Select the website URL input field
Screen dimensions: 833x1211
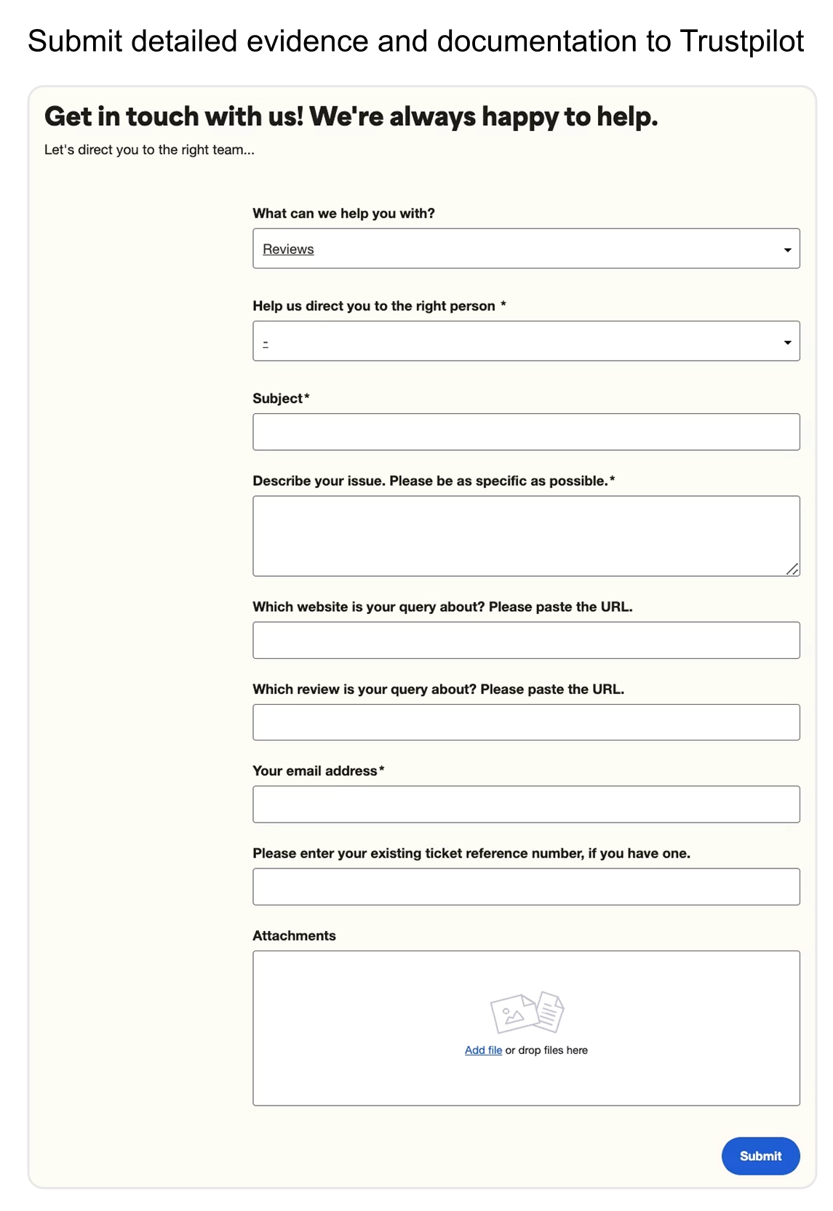tap(525, 640)
